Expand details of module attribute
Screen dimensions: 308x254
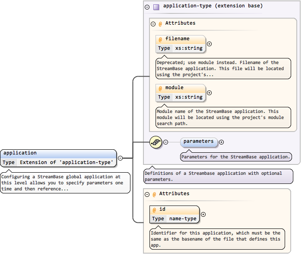[x=210, y=93]
